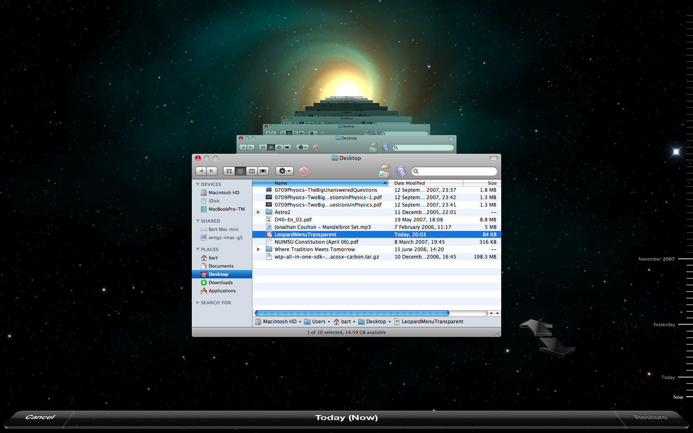Open Applications in the sidebar
Screen dimensions: 693x433
[222, 291]
